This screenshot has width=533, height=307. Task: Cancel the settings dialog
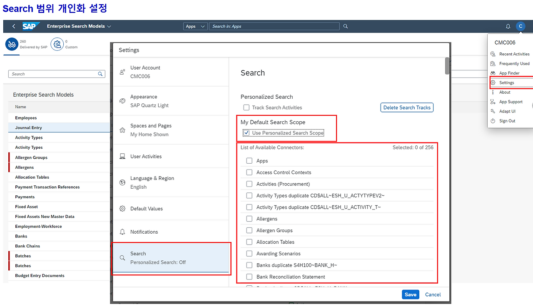(x=433, y=295)
